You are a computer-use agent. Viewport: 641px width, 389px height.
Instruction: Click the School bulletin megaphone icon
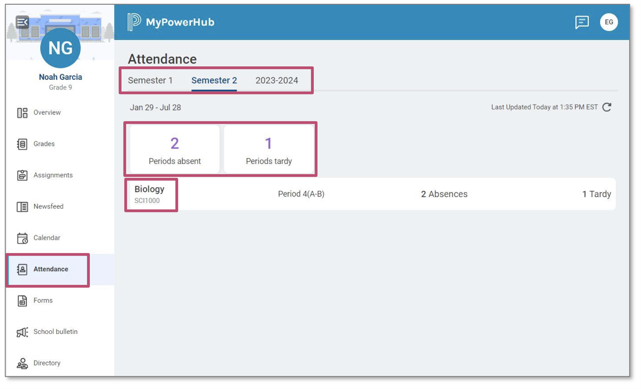(x=22, y=332)
